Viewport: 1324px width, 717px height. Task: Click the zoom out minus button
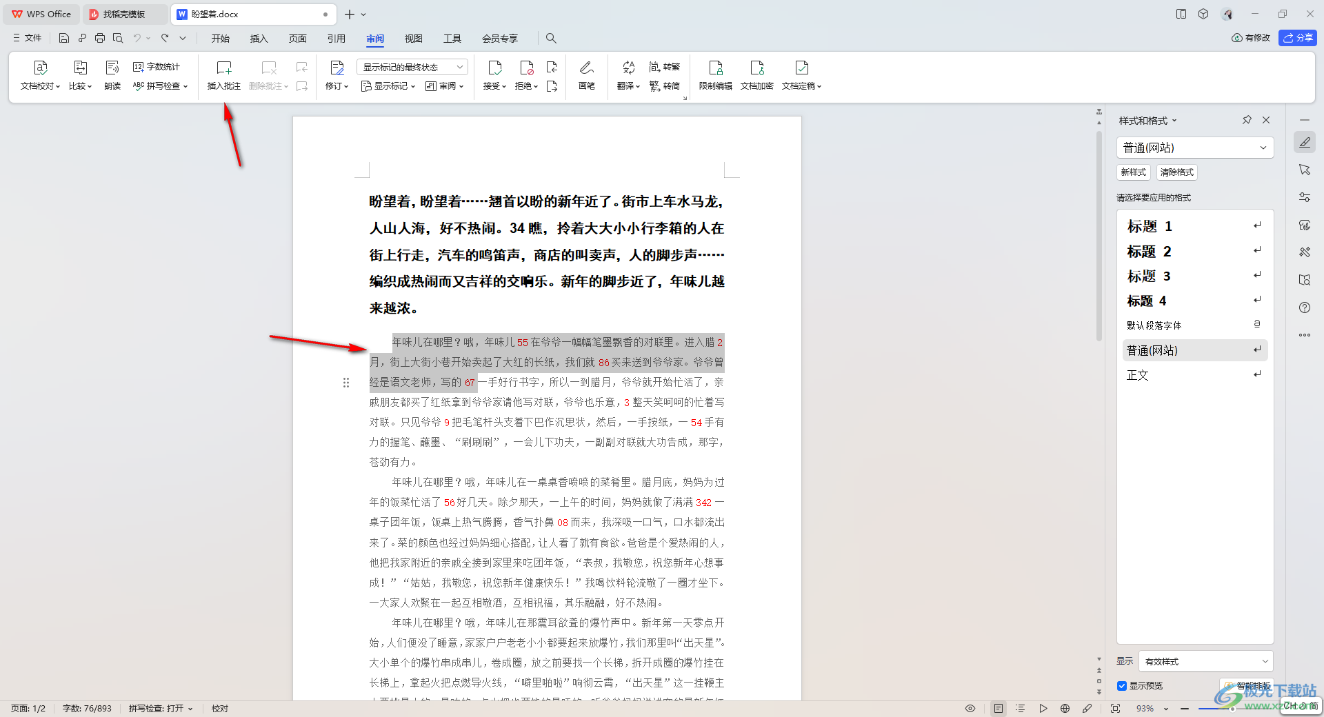pyautogui.click(x=1185, y=709)
